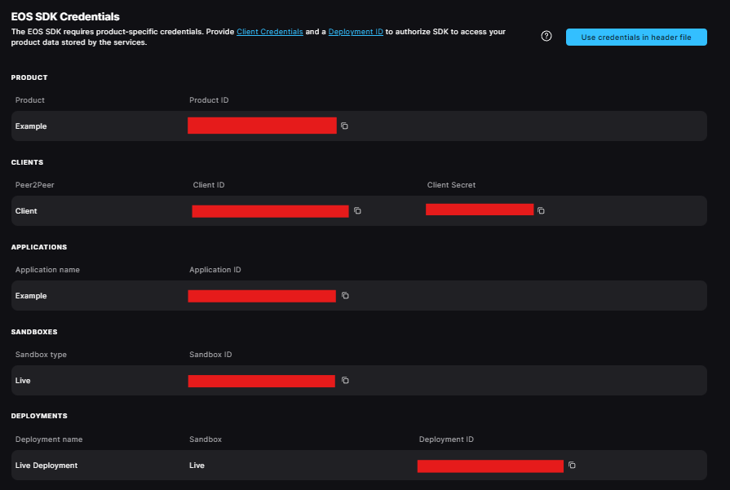Screen dimensions: 730x490
Task: Select the Client row under Clients
Action: point(26,211)
